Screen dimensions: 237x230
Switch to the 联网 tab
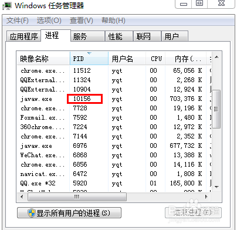point(147,36)
